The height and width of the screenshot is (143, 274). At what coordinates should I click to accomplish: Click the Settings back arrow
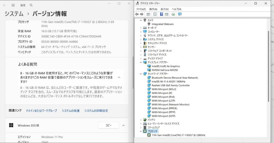5,5
